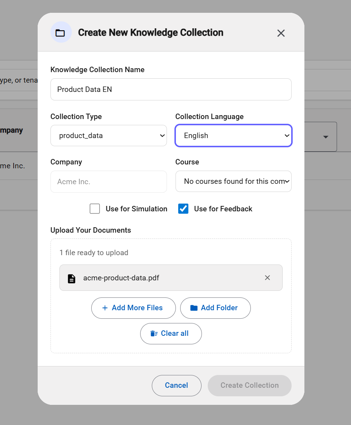Remove acme-product-data.pdf from upload list
The width and height of the screenshot is (351, 425).
(268, 278)
